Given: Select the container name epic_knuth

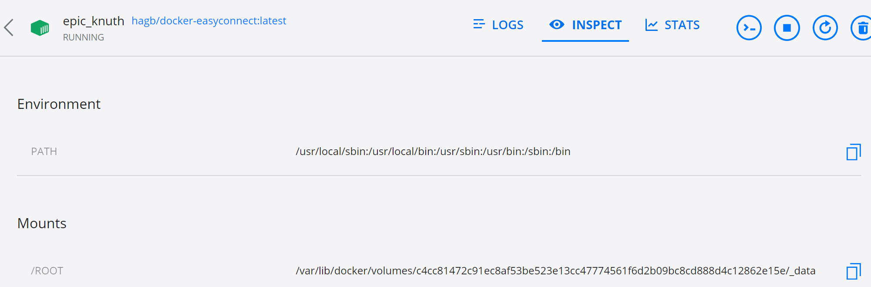Looking at the screenshot, I should [x=94, y=20].
